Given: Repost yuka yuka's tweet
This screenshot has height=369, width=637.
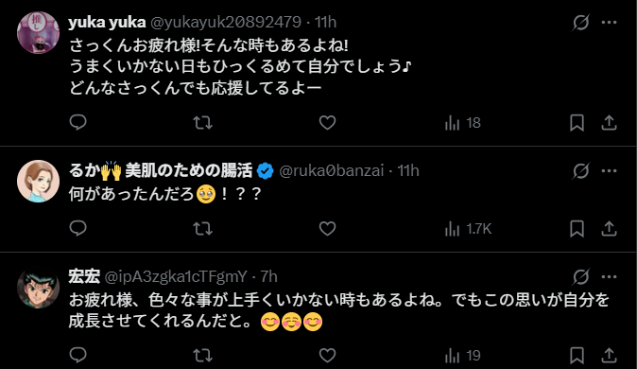Looking at the screenshot, I should [x=202, y=122].
